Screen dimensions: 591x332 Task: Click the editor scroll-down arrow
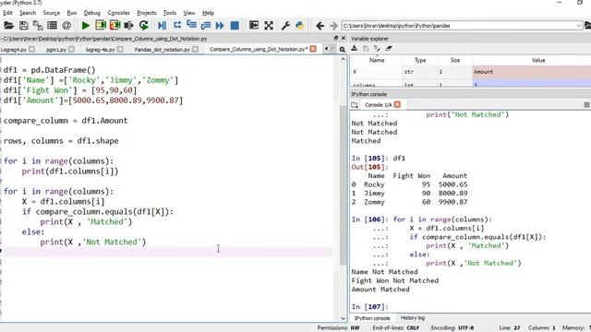click(x=343, y=318)
